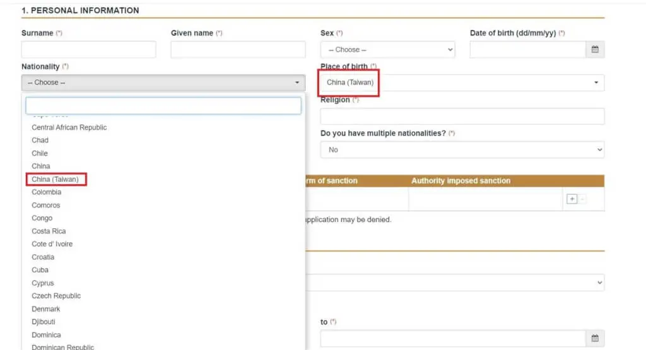Select Denmark in the dropdown list
Screen dimensions: 646x350
pos(46,309)
